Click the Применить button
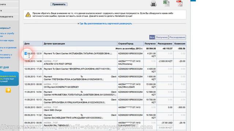 click(x=59, y=4)
